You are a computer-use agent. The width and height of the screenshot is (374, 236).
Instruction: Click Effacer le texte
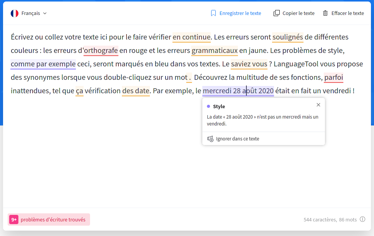point(348,13)
